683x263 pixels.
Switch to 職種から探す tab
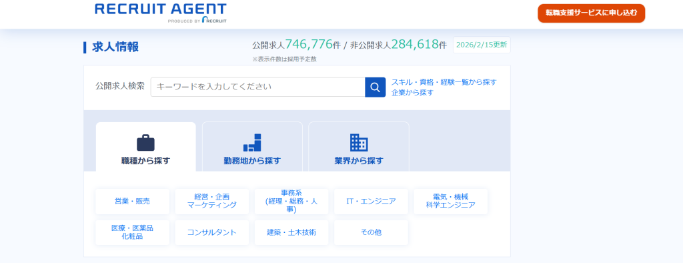click(145, 147)
